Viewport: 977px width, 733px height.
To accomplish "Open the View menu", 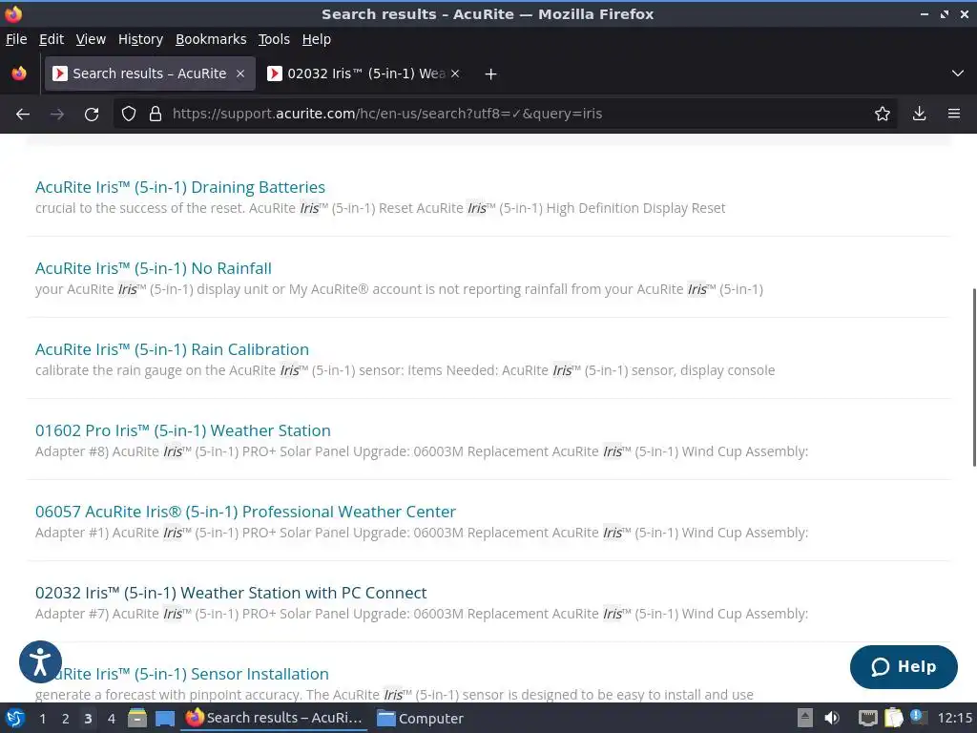I will (91, 39).
